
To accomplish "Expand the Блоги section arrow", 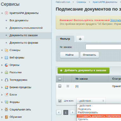I will (2, 95).
